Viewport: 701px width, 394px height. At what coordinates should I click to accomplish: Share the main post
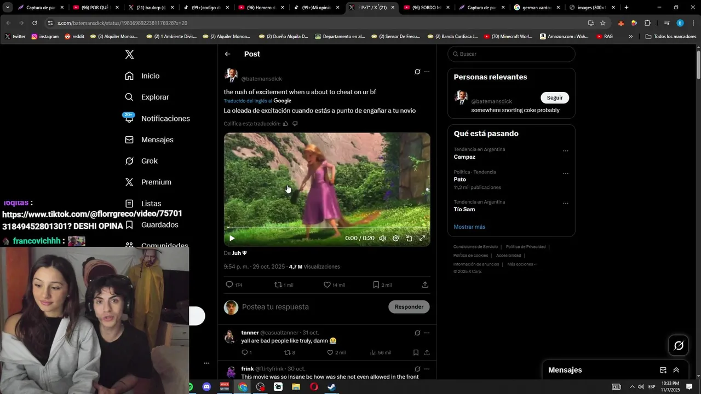425,285
